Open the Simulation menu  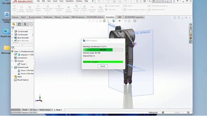[x=70, y=1]
